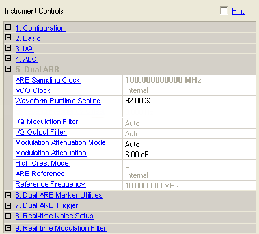Open the 7. Dual ARB Trigger link
The height and width of the screenshot is (234, 259).
47,205
